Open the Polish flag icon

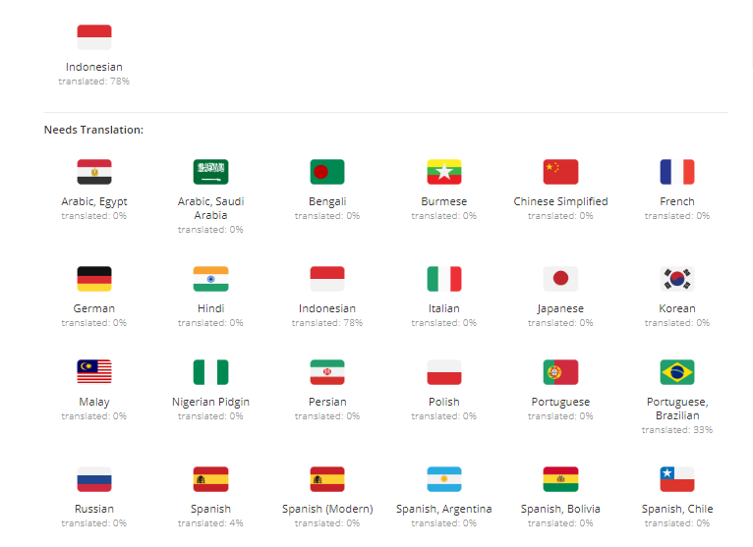[x=444, y=372]
